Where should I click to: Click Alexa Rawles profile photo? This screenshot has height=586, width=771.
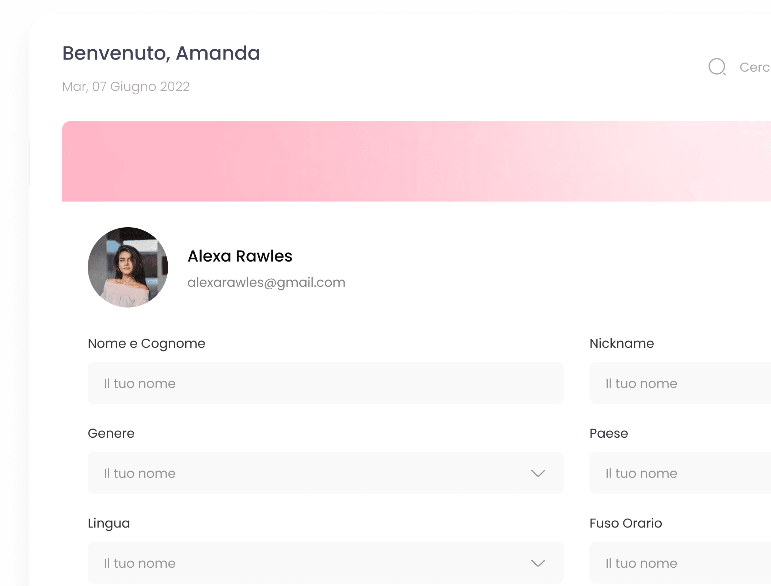pyautogui.click(x=128, y=267)
